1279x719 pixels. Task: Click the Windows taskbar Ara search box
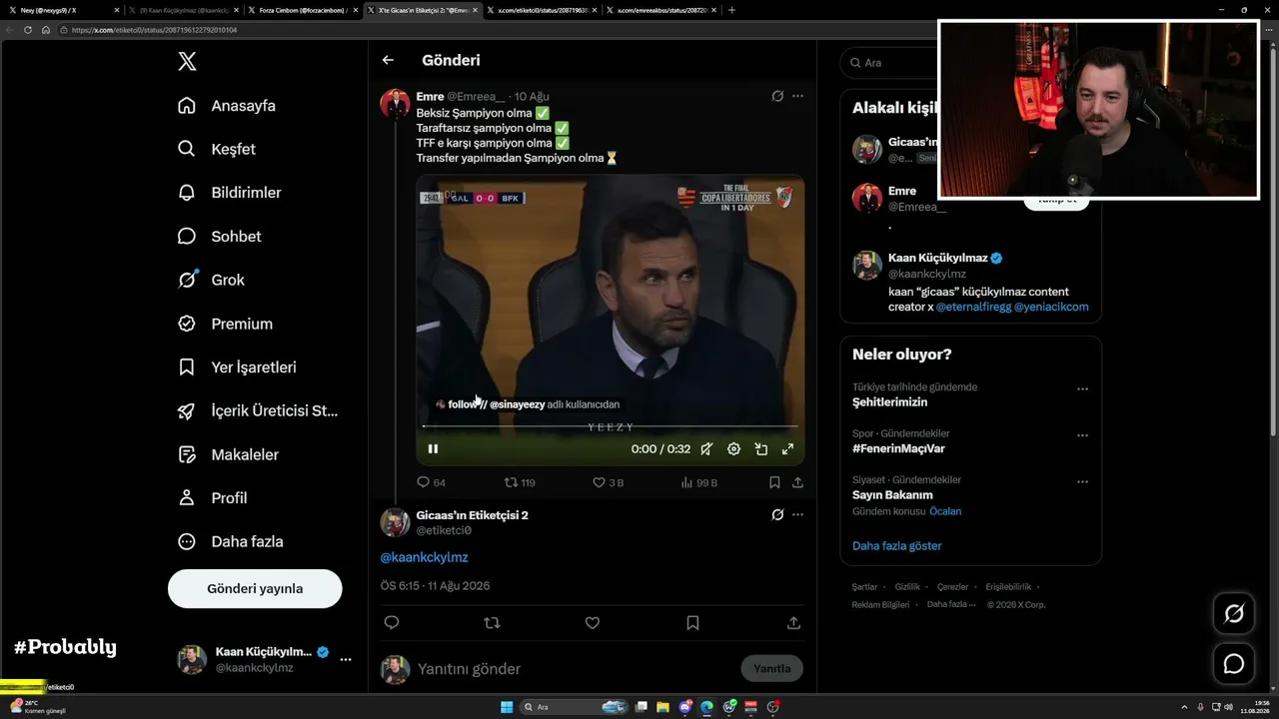point(576,707)
